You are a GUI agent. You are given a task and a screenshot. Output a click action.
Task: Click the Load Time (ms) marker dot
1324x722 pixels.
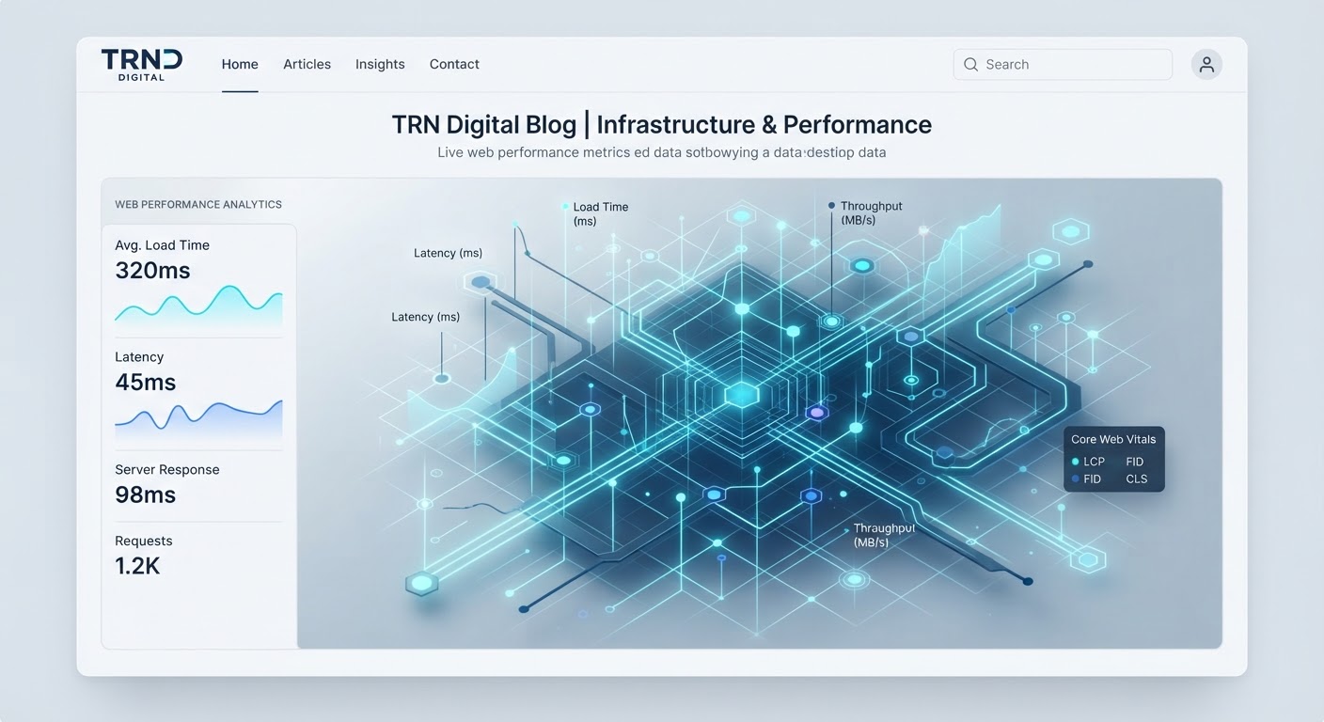tap(565, 206)
